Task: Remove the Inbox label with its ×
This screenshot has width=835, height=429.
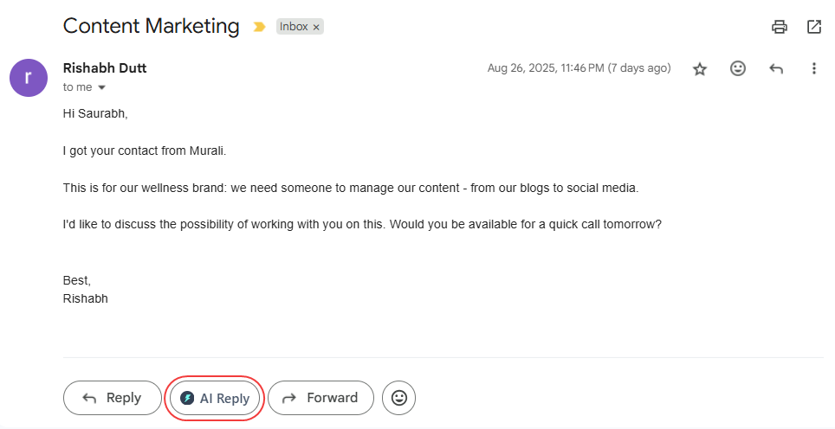Action: pyautogui.click(x=316, y=27)
